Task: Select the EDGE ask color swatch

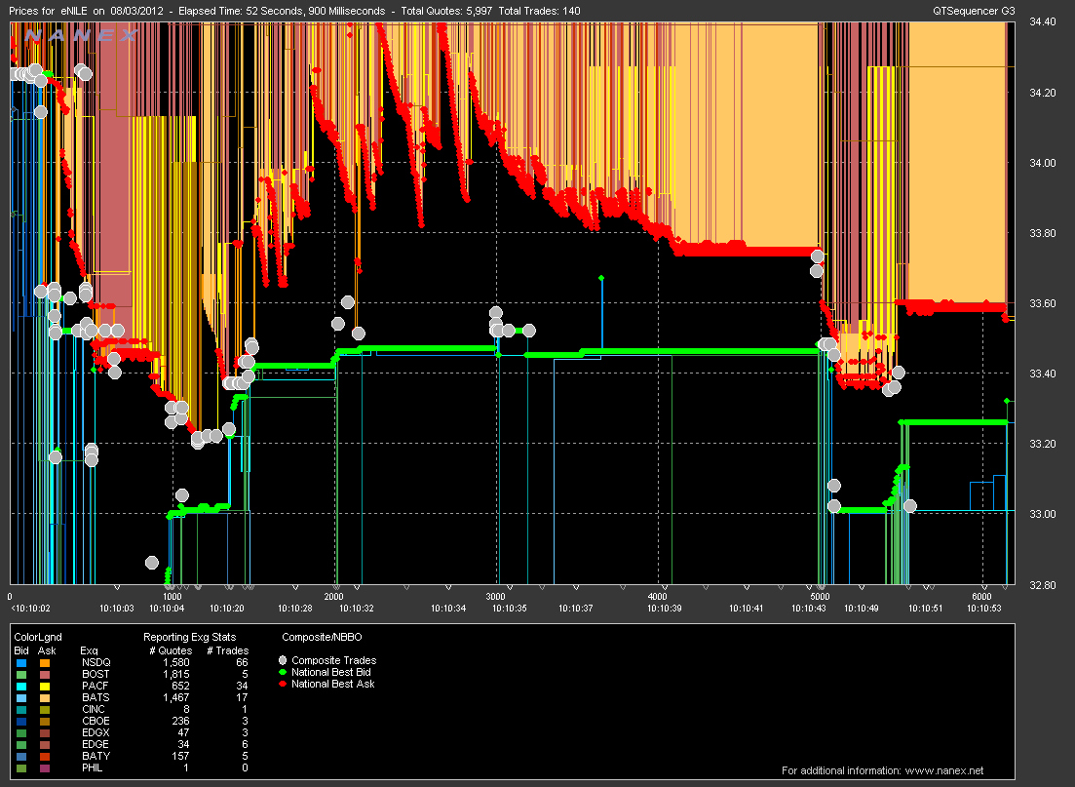Action: coord(45,744)
